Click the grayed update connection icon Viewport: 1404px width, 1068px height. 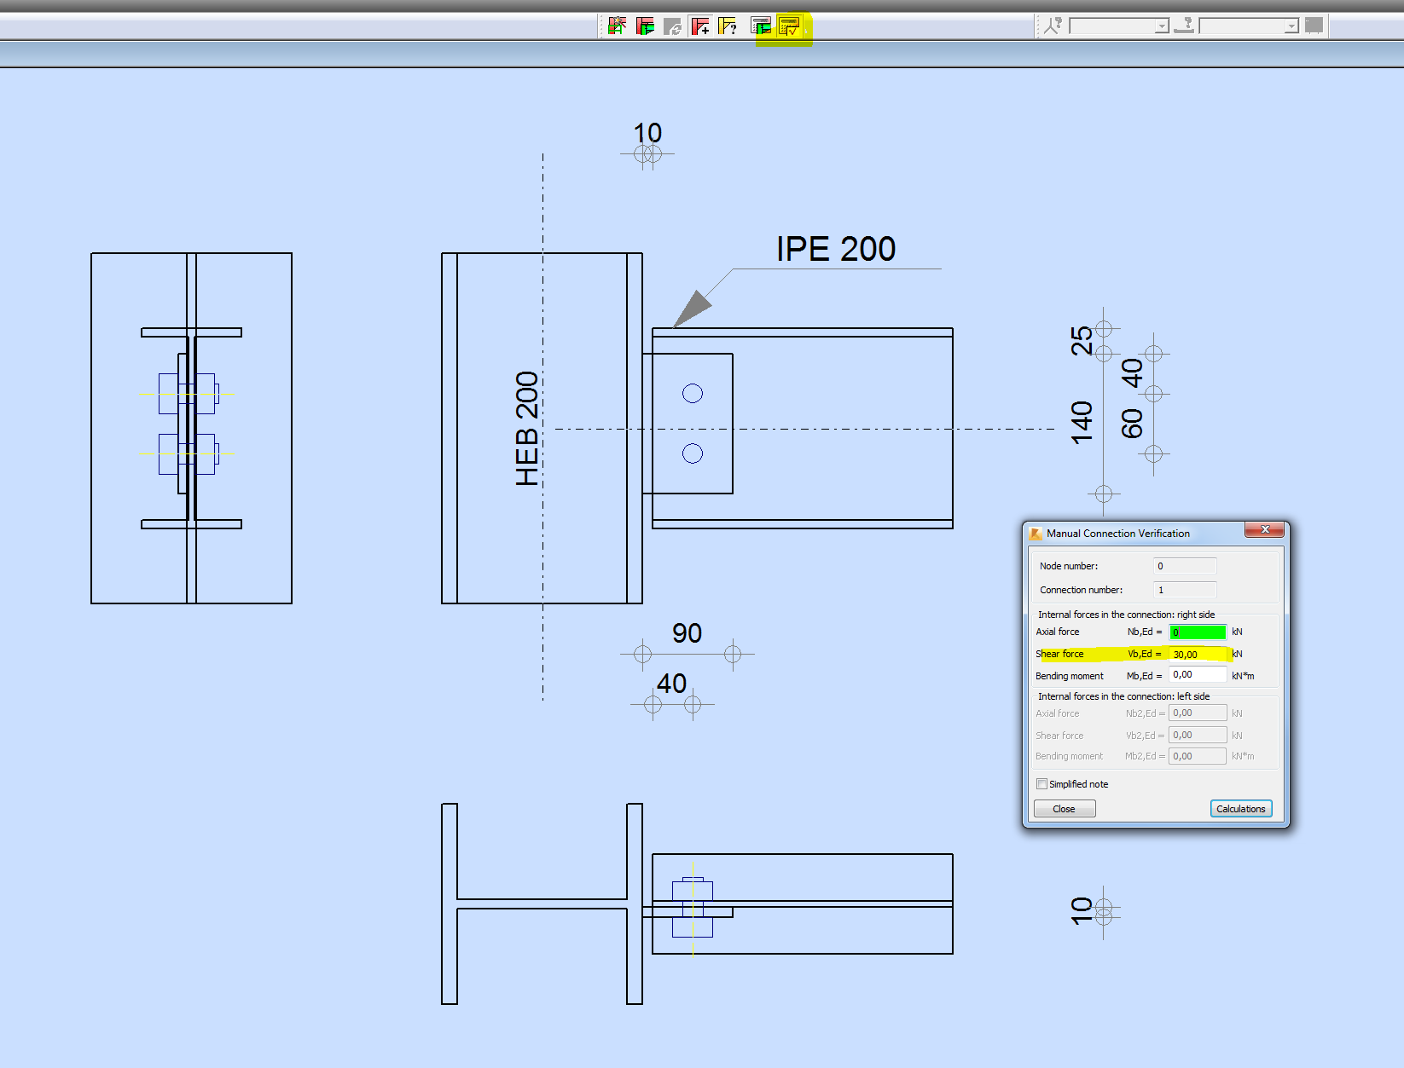tap(673, 26)
